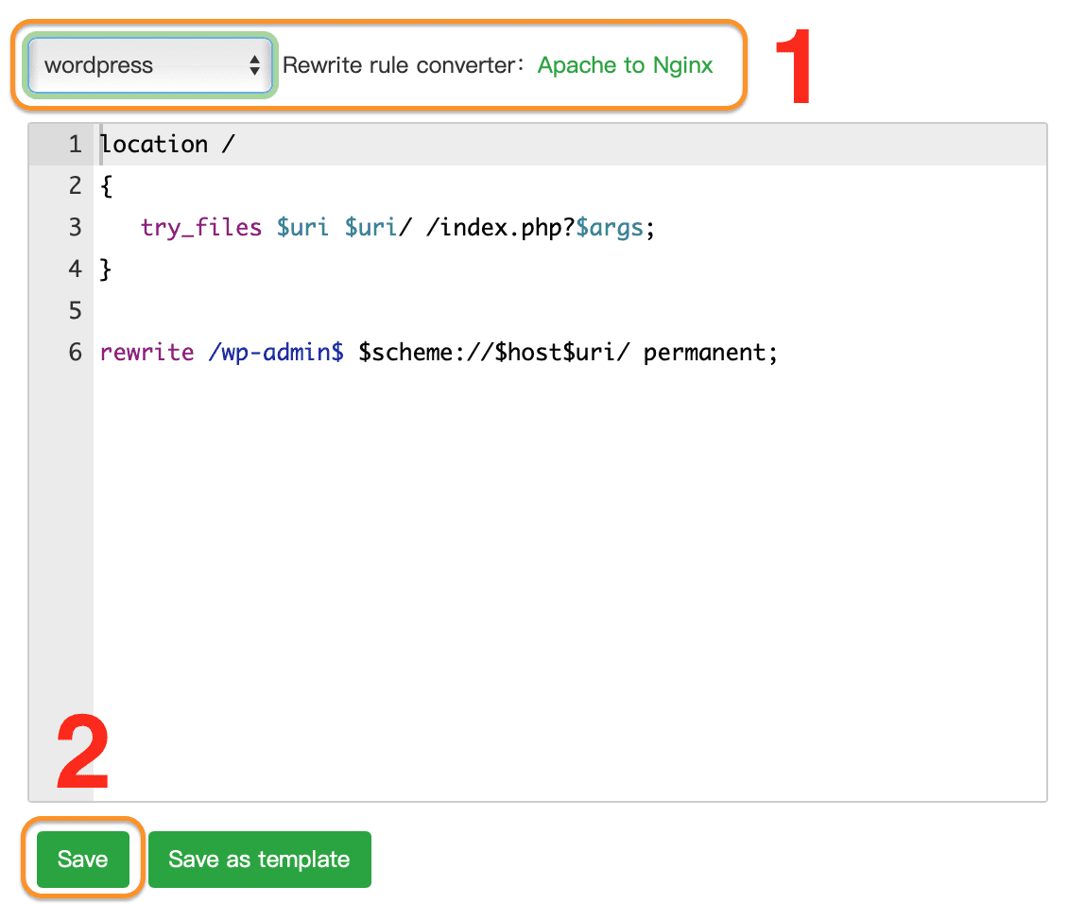Viewport: 1068px width, 904px height.
Task: Open the Apache to Nginx converter link
Action: coord(625,65)
